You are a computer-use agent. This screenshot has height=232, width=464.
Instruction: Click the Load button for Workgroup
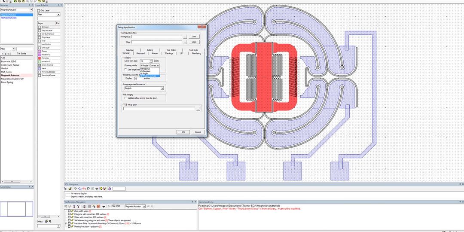coord(194,37)
